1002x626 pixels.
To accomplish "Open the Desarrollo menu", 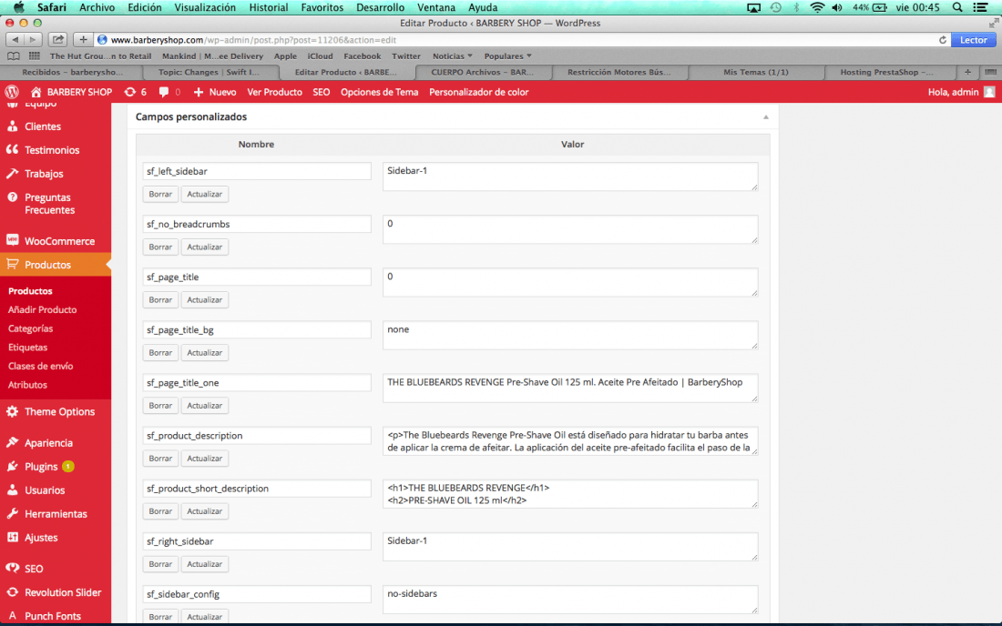I will [x=380, y=7].
